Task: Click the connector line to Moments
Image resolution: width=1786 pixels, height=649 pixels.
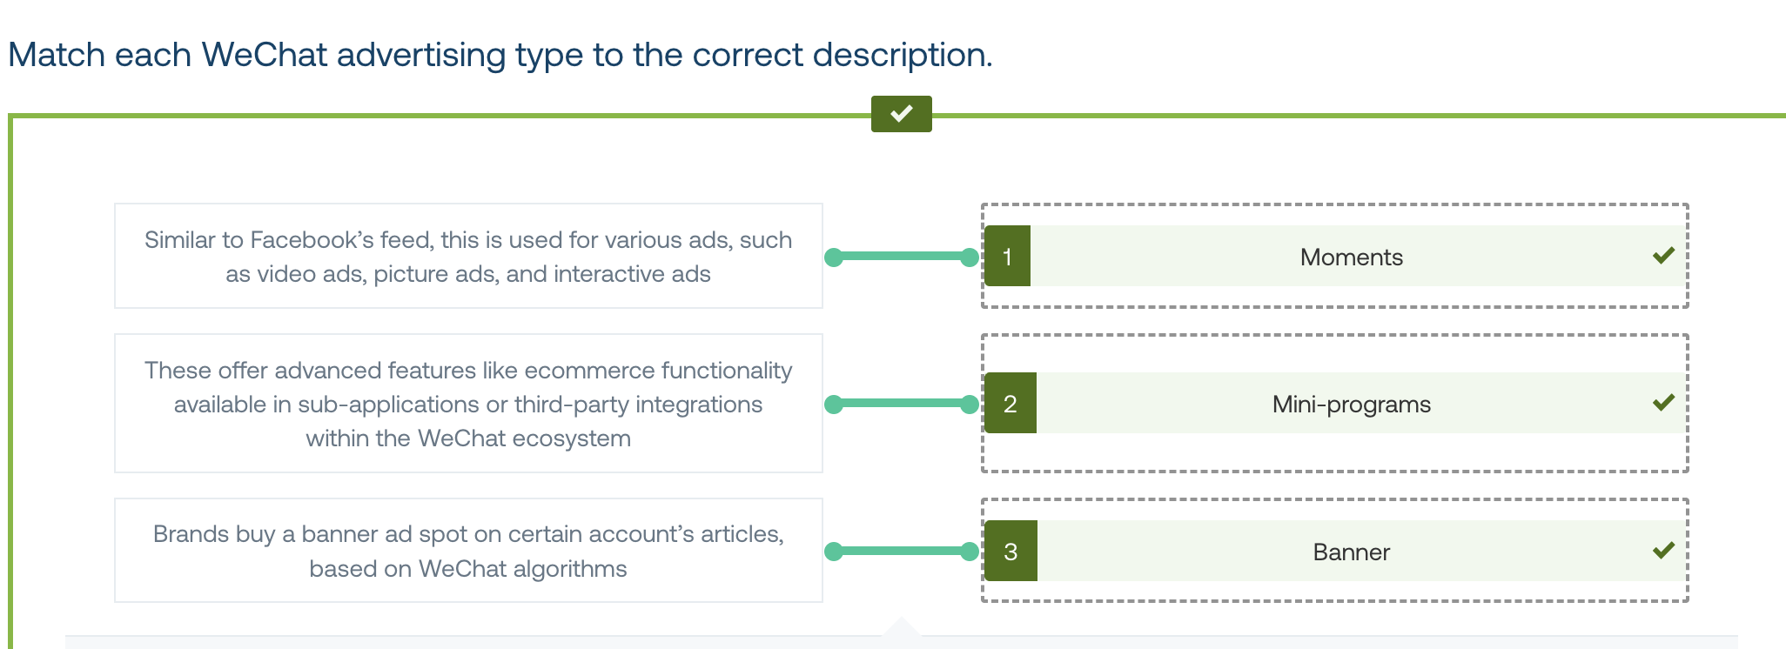Action: click(x=902, y=257)
